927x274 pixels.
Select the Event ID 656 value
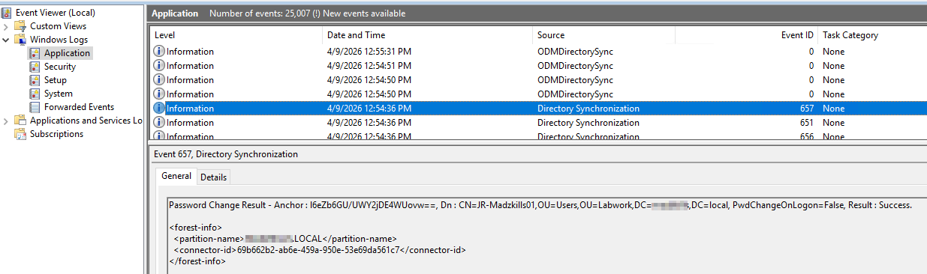(807, 136)
